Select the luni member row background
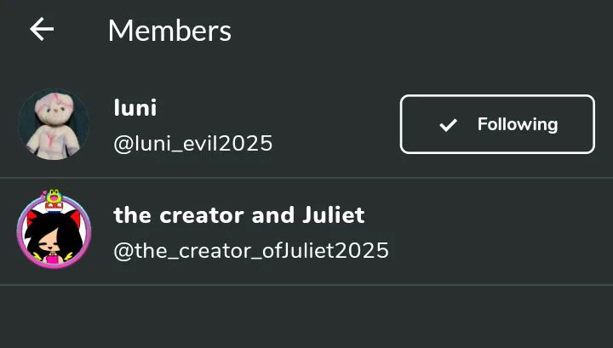613x348 pixels. click(306, 124)
